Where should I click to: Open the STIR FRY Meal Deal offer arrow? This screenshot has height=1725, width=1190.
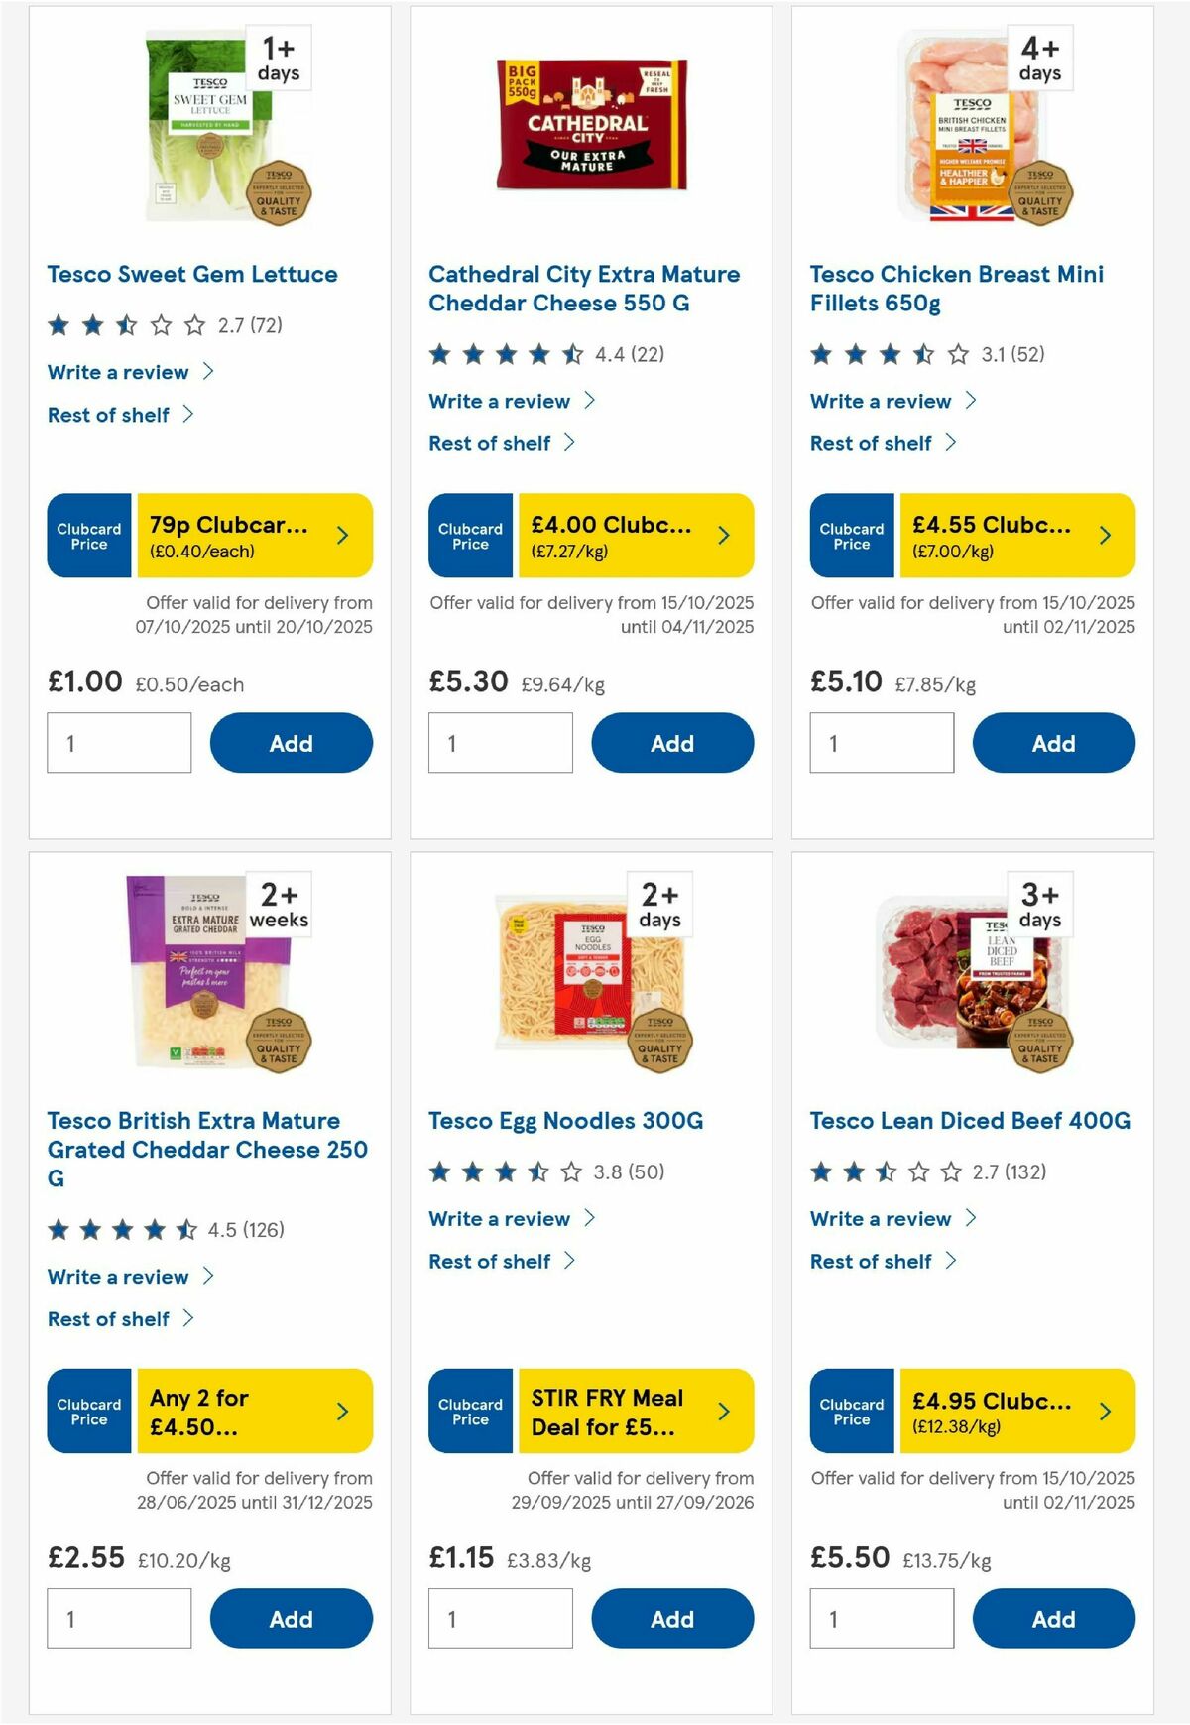(x=722, y=1412)
